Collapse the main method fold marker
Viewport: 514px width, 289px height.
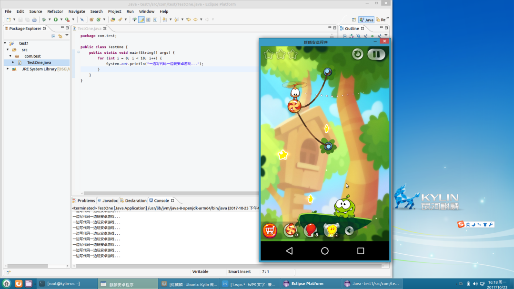(79, 52)
